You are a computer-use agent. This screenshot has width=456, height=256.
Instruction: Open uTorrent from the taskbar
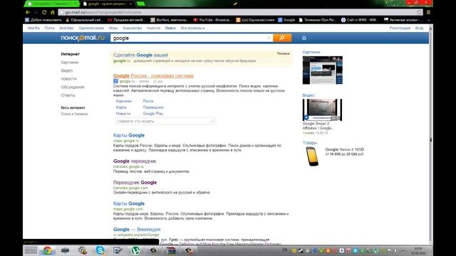135,250
